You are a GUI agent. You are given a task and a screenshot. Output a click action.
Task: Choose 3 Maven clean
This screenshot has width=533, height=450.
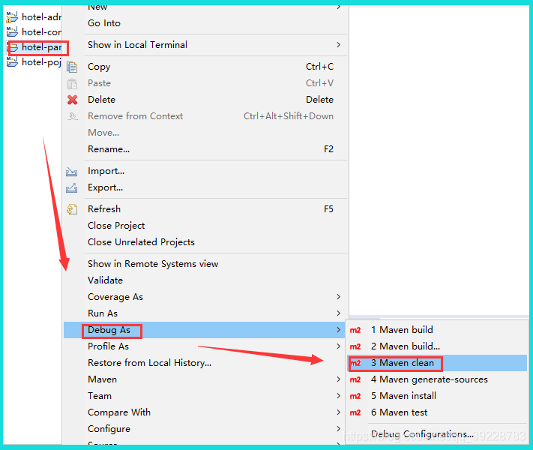(403, 363)
